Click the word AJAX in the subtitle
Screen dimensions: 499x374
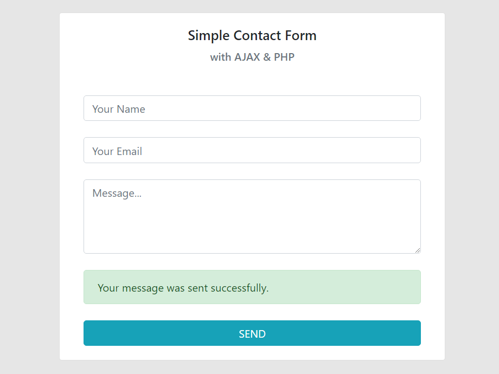pos(247,57)
